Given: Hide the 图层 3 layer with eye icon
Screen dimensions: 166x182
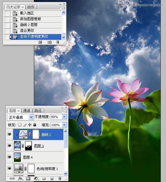Looking at the screenshot, I should click(10, 145).
